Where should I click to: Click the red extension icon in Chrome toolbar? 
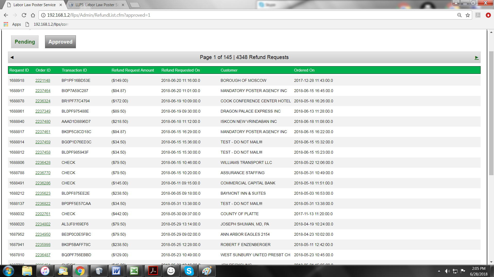488,15
